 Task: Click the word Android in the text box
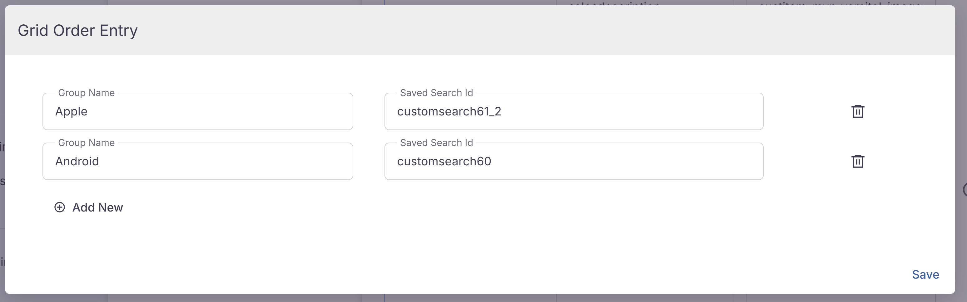77,161
